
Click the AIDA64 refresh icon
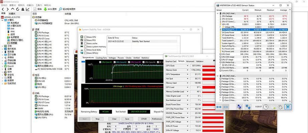18,9
